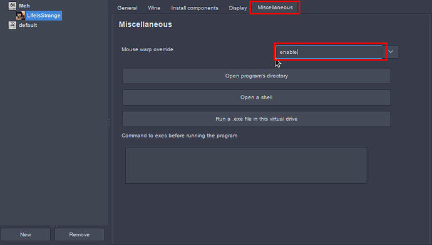This screenshot has width=432, height=245.
Task: Run a .exe file in this virtual drive
Action: [256, 119]
